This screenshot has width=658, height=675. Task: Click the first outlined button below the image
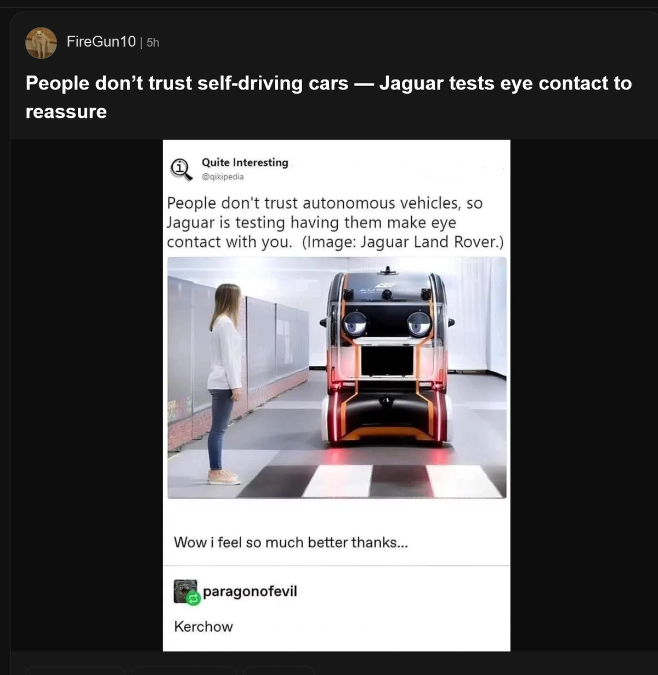(x=76, y=671)
